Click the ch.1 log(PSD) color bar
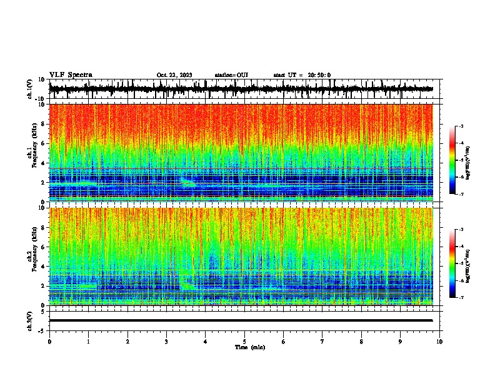Screen dimensions: 495x383 click(x=452, y=160)
